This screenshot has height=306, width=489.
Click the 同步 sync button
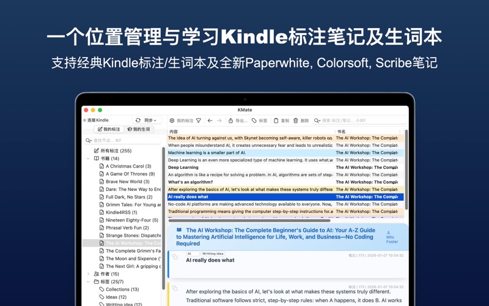pos(147,120)
